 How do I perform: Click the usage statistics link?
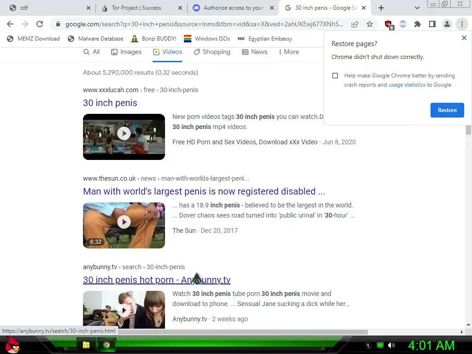pos(407,85)
